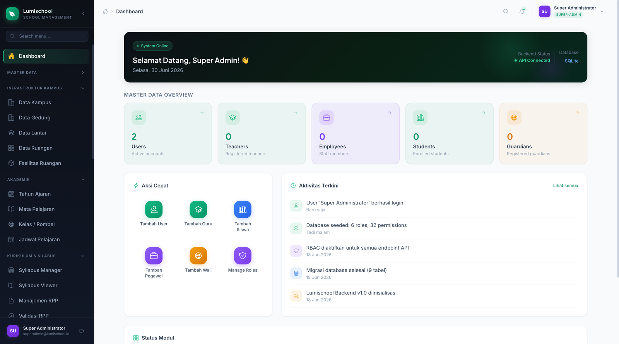The height and width of the screenshot is (344, 619).
Task: Open Data Kampus menu item
Action: click(46, 102)
